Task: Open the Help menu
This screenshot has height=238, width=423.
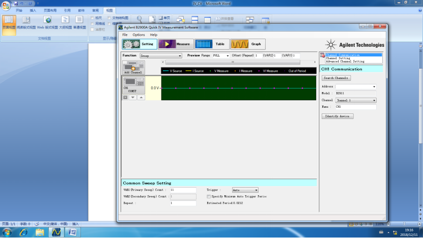Action: pyautogui.click(x=154, y=35)
